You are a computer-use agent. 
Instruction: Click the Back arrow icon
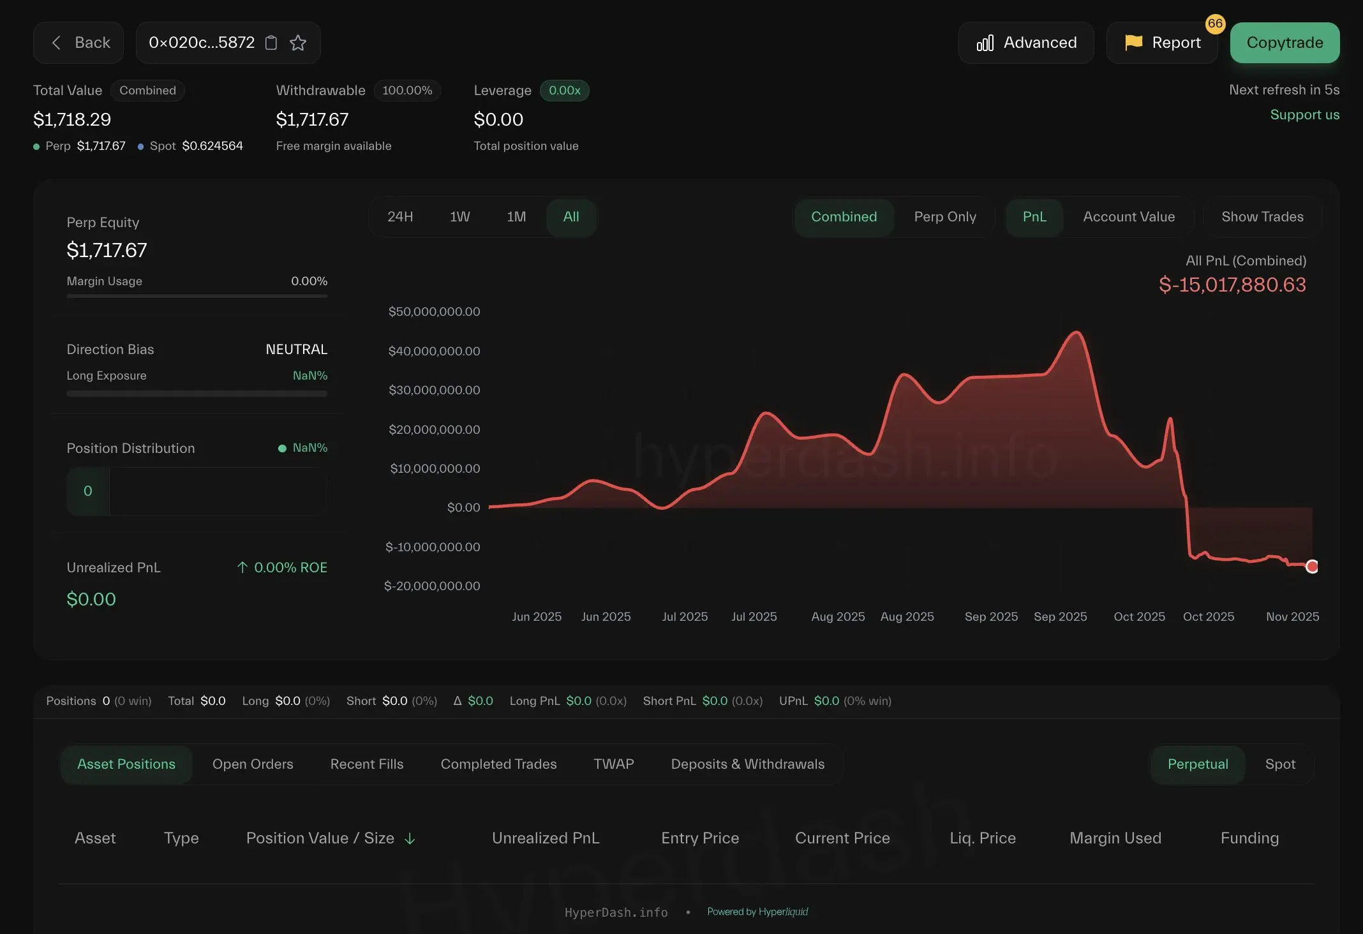(x=56, y=43)
